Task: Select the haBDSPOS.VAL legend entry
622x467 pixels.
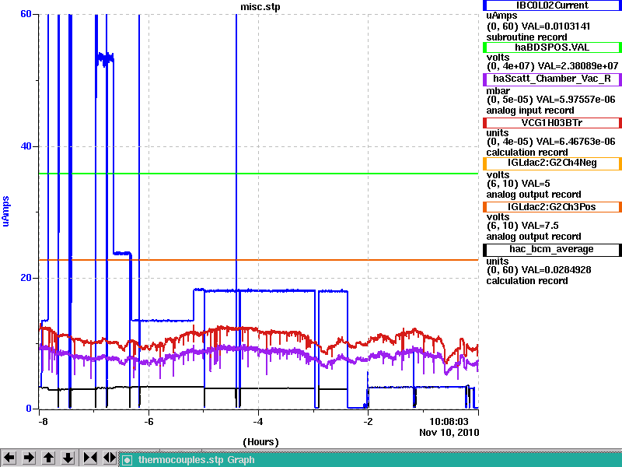Action: coord(552,47)
